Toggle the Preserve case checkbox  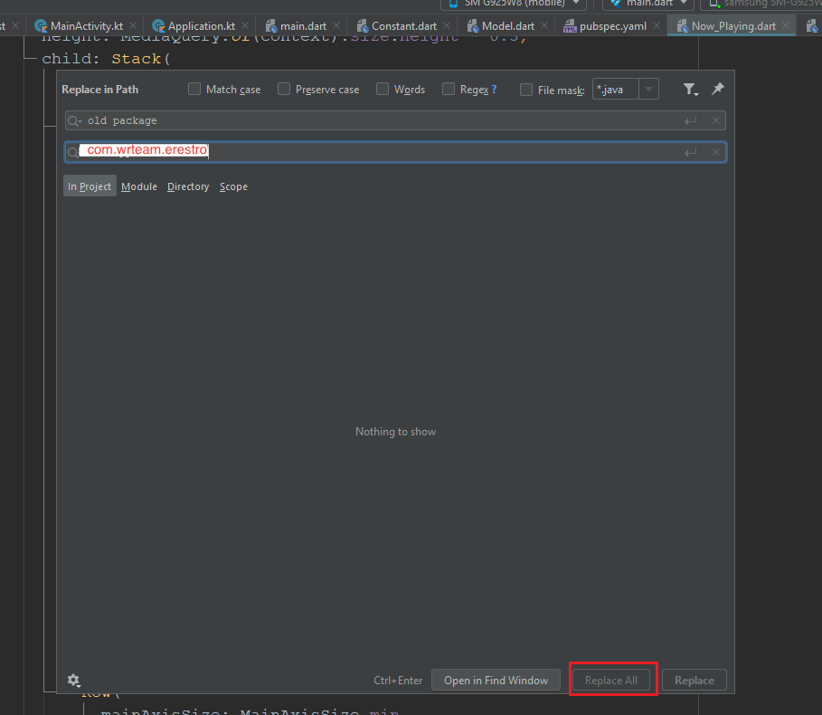(x=284, y=89)
